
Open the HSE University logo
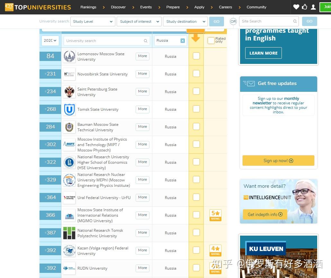(x=69, y=162)
